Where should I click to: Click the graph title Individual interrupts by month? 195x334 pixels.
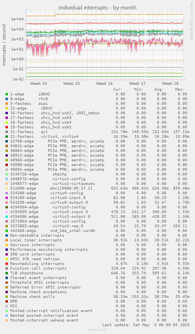click(97, 8)
